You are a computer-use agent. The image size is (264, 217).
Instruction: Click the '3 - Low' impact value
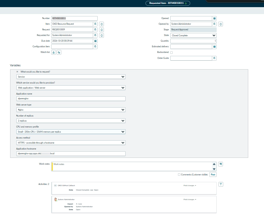click(x=79, y=204)
